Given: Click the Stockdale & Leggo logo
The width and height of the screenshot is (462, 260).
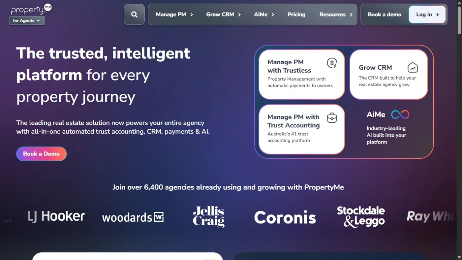Looking at the screenshot, I should (x=361, y=217).
